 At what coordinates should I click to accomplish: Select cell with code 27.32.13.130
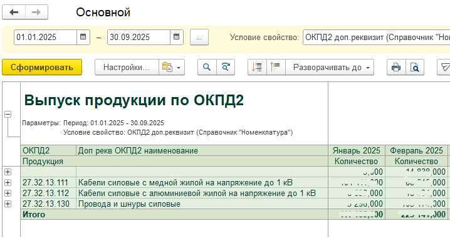click(48, 204)
